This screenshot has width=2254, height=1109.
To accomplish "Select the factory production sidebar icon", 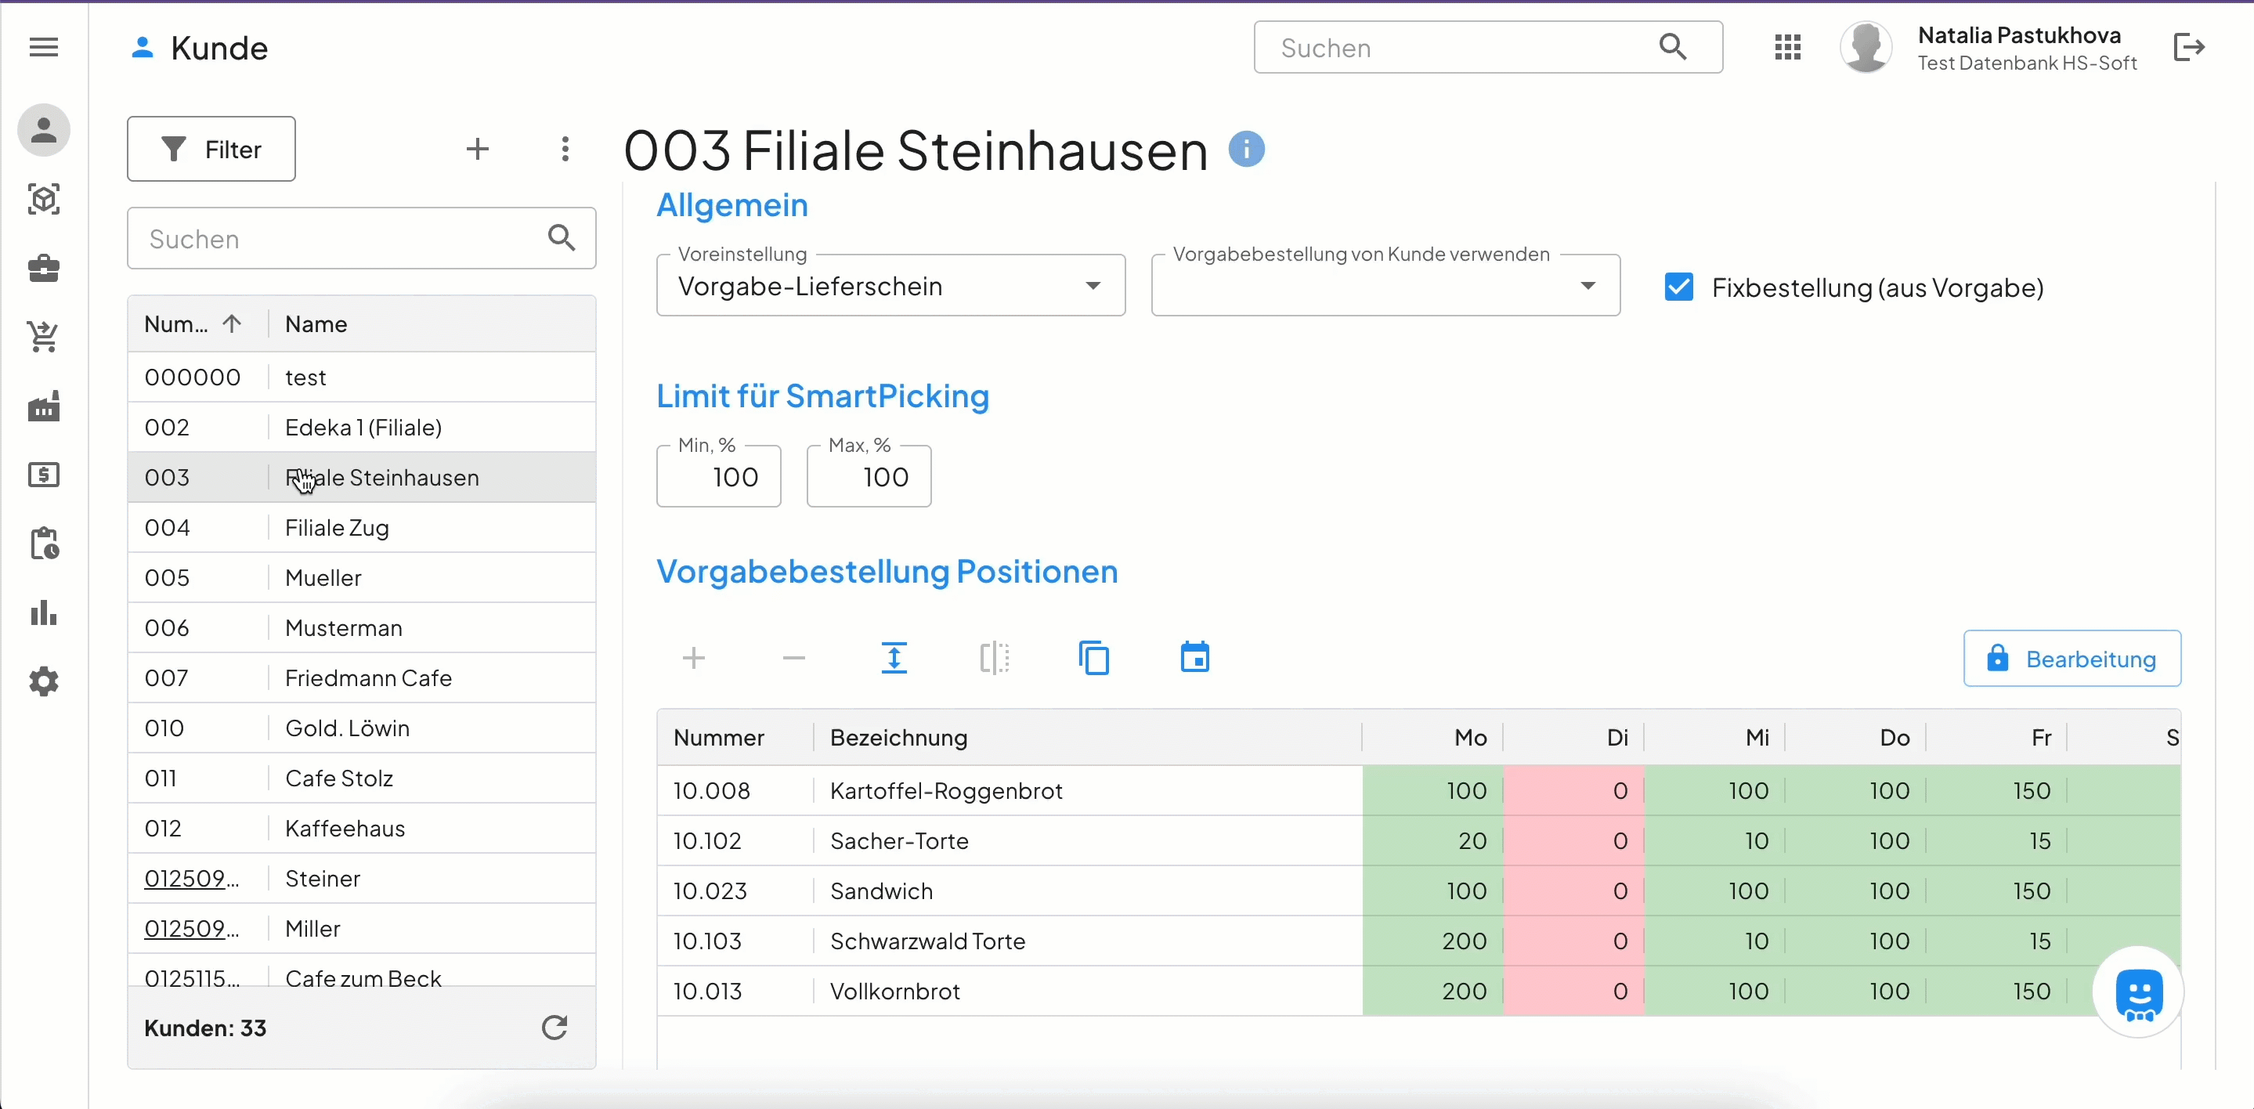I will pos(43,405).
